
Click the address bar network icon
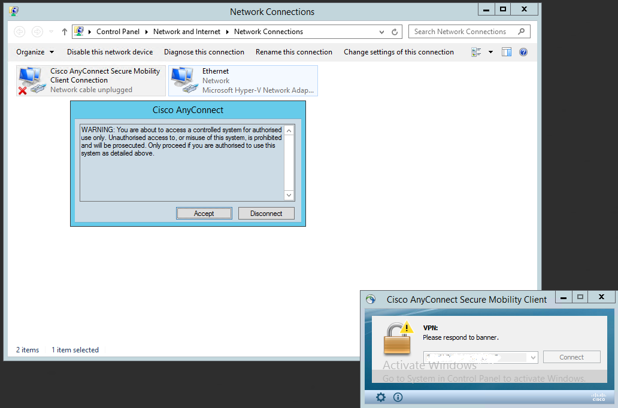coord(79,32)
